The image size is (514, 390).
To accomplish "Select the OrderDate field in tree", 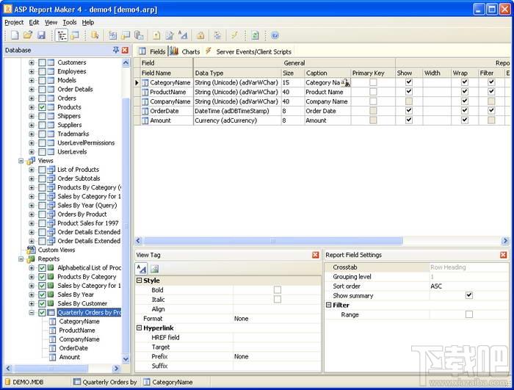I will tap(73, 348).
